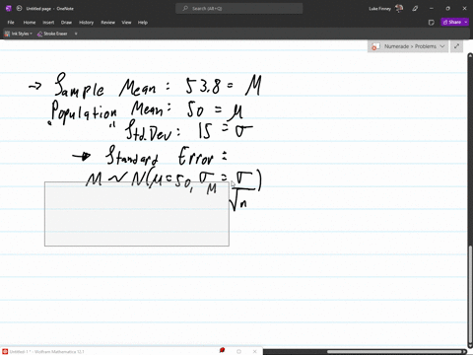The image size is (473, 355).
Task: Open the View tab
Action: [x=126, y=23]
